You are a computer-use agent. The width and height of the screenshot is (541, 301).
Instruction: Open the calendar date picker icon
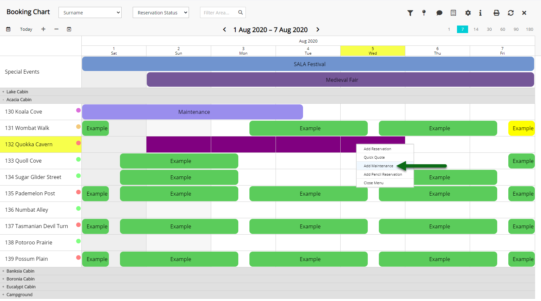pyautogui.click(x=8, y=29)
